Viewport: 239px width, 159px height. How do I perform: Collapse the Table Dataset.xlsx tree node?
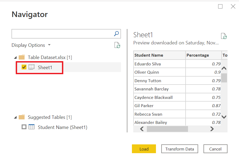[x=15, y=57]
